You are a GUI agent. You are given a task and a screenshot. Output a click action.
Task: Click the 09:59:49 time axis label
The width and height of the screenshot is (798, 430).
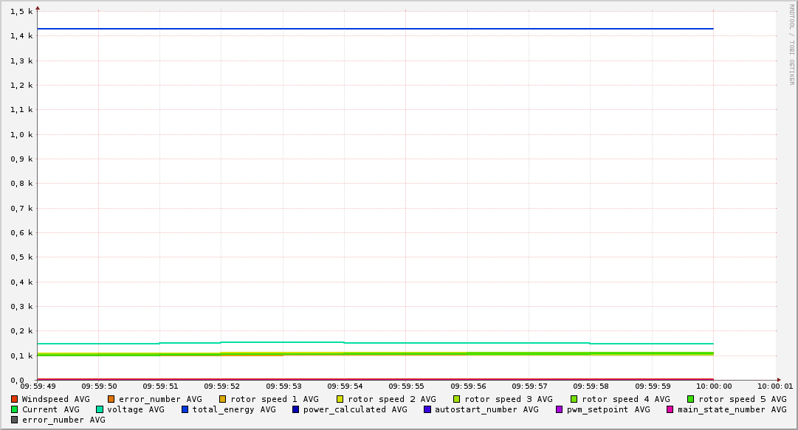click(x=38, y=386)
